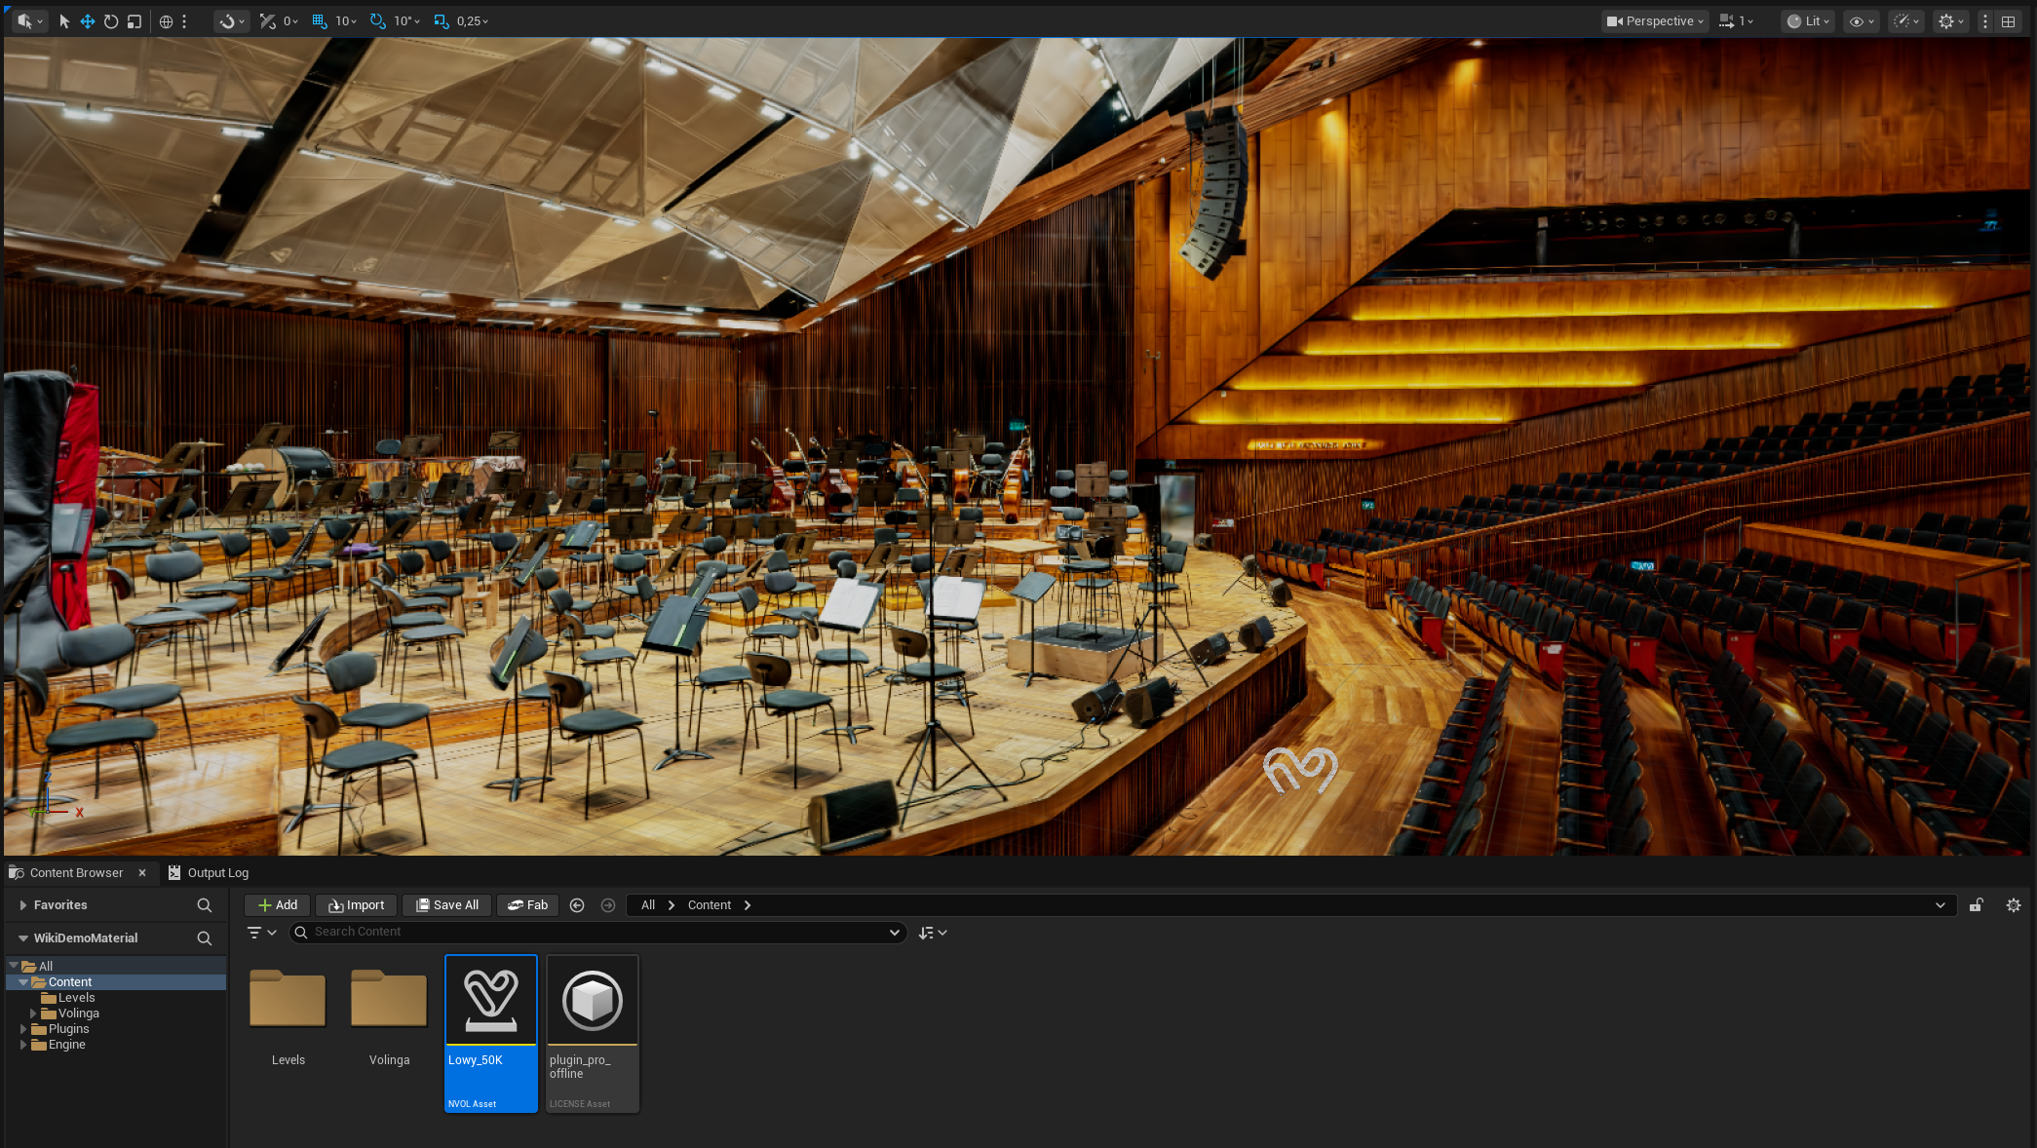
Task: Open the viewport layout grid icon
Action: point(2009,21)
